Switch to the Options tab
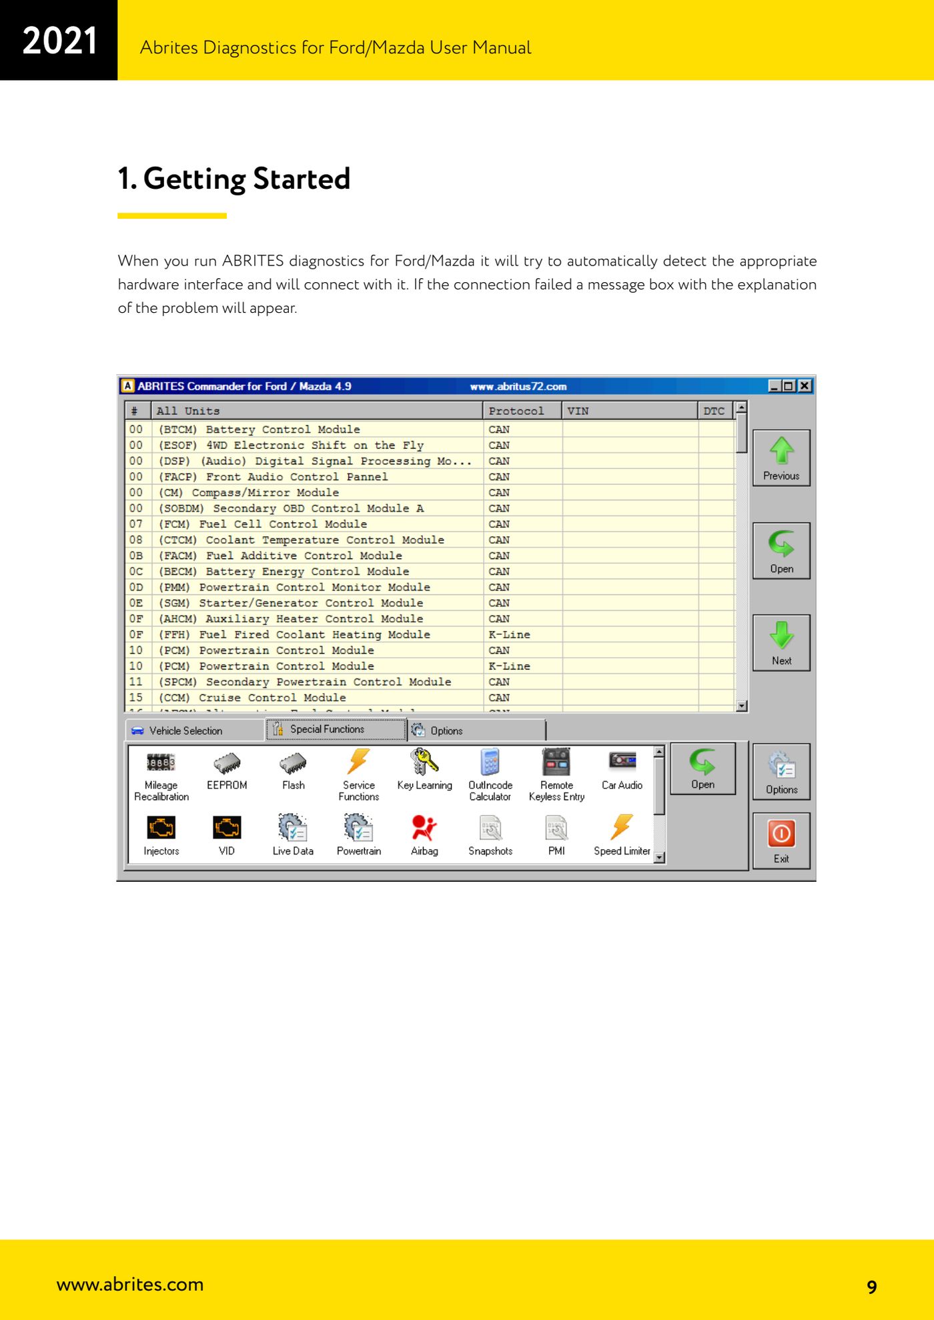 pos(476,730)
